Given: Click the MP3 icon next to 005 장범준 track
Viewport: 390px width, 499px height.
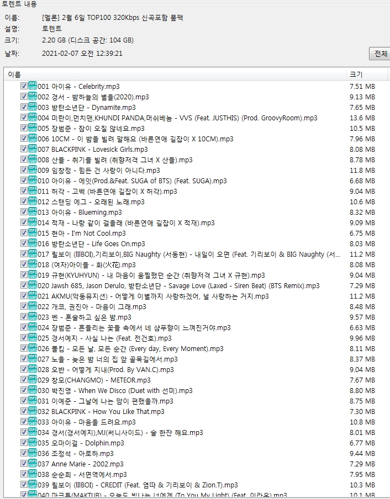Looking at the screenshot, I should 33,128.
